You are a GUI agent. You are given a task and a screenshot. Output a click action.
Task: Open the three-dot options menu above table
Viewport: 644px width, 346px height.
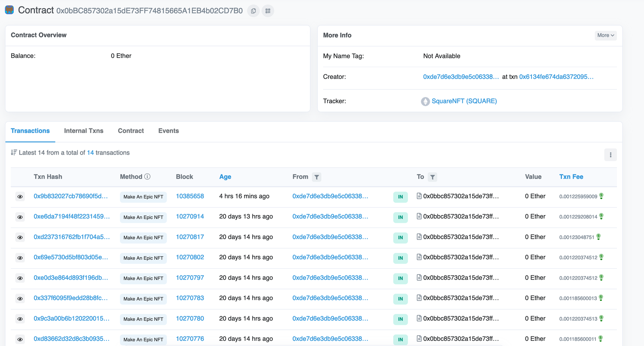pos(611,155)
